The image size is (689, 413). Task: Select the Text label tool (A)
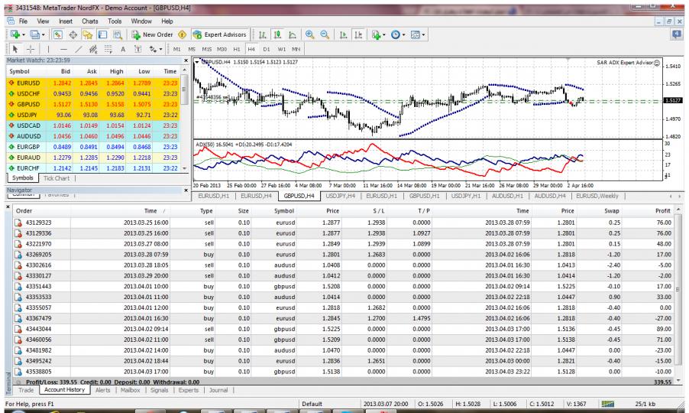[122, 50]
